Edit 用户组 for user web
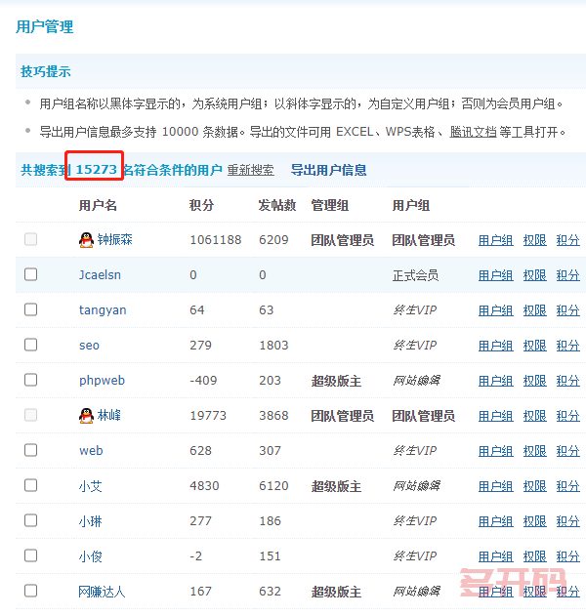This screenshot has height=616, width=586. pyautogui.click(x=495, y=451)
